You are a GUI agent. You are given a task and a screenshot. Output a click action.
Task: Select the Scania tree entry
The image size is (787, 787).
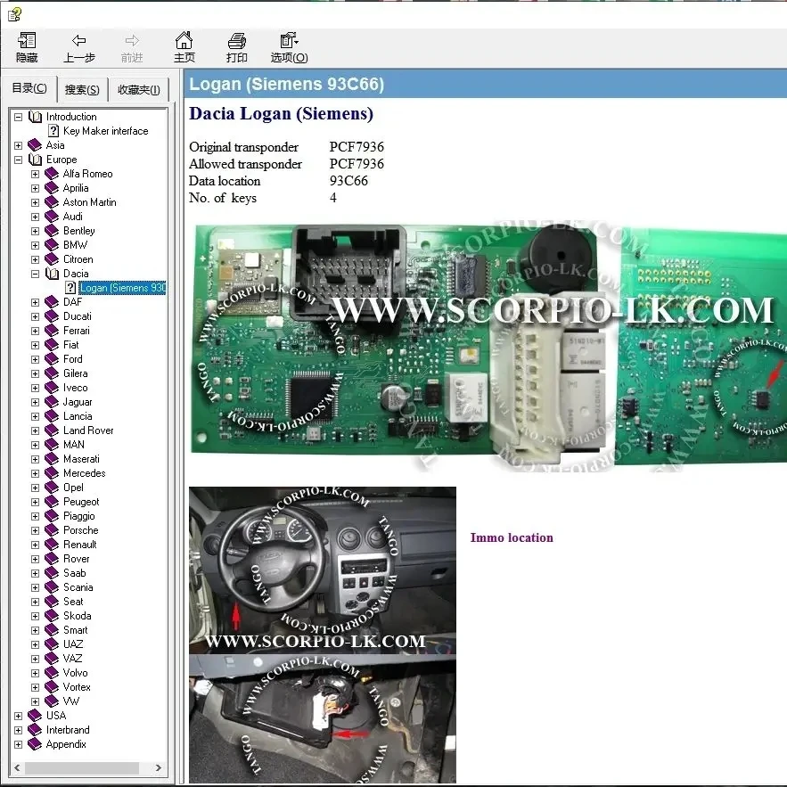[x=78, y=587]
